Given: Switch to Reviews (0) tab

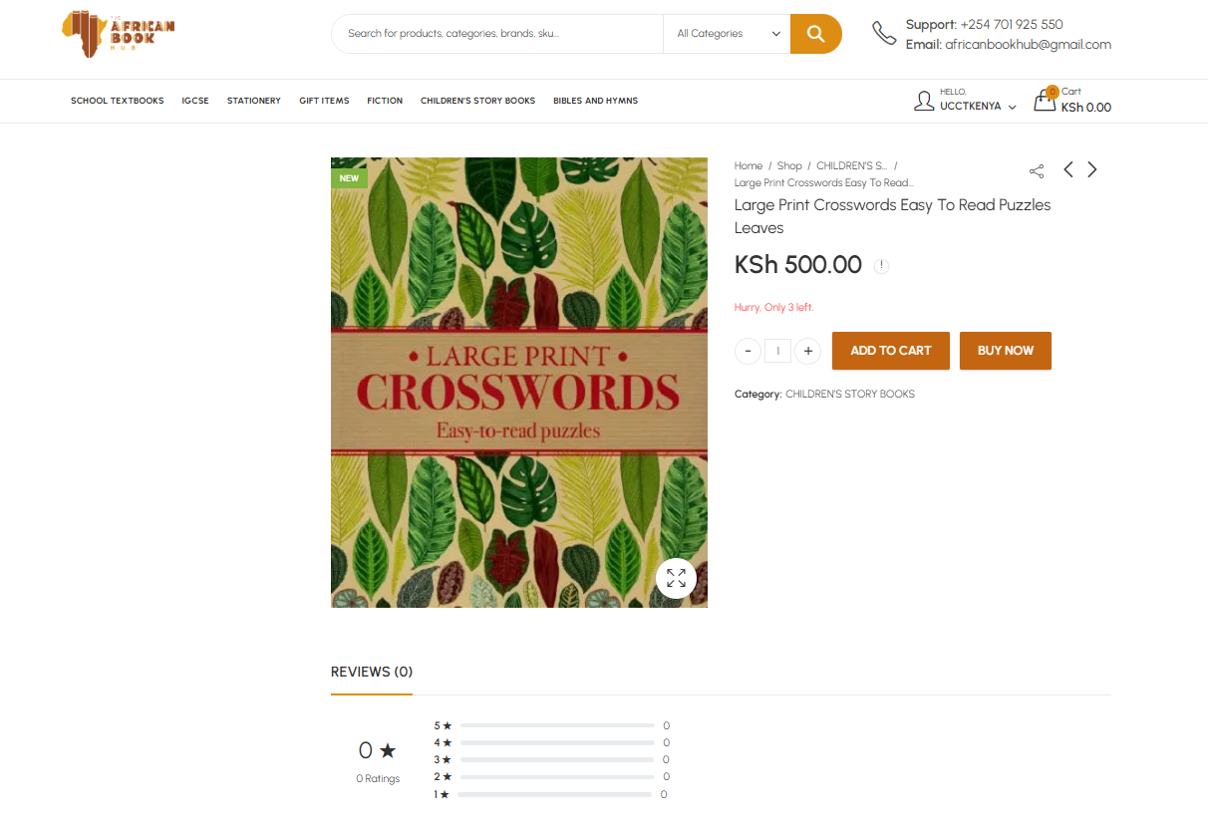Looking at the screenshot, I should 371,673.
